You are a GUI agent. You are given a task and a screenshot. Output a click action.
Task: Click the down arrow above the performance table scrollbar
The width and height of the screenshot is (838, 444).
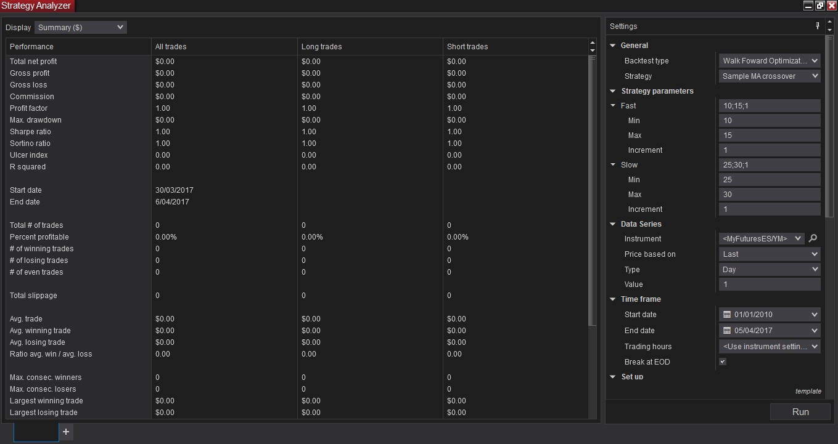pyautogui.click(x=593, y=50)
